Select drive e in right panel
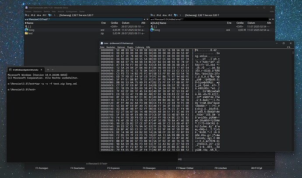Screen dimensions: 302x178 pyautogui.click(x=164, y=15)
